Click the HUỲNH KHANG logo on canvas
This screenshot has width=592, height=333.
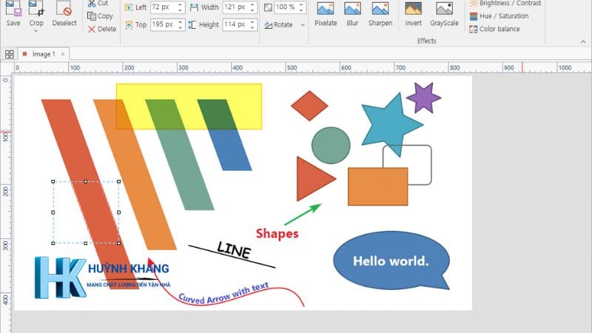coord(102,277)
